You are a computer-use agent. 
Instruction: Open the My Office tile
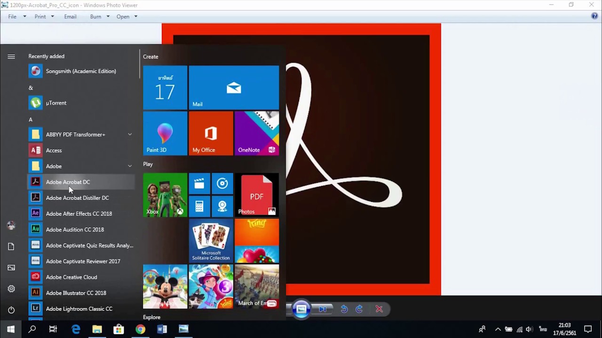211,133
